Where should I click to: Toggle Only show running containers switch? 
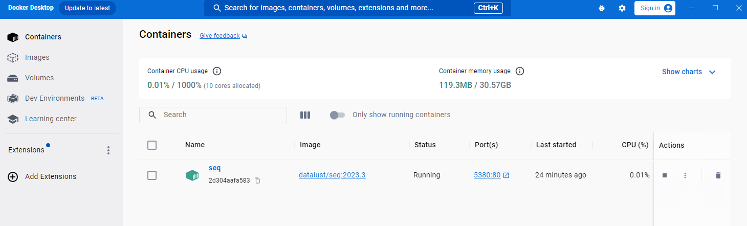point(337,115)
